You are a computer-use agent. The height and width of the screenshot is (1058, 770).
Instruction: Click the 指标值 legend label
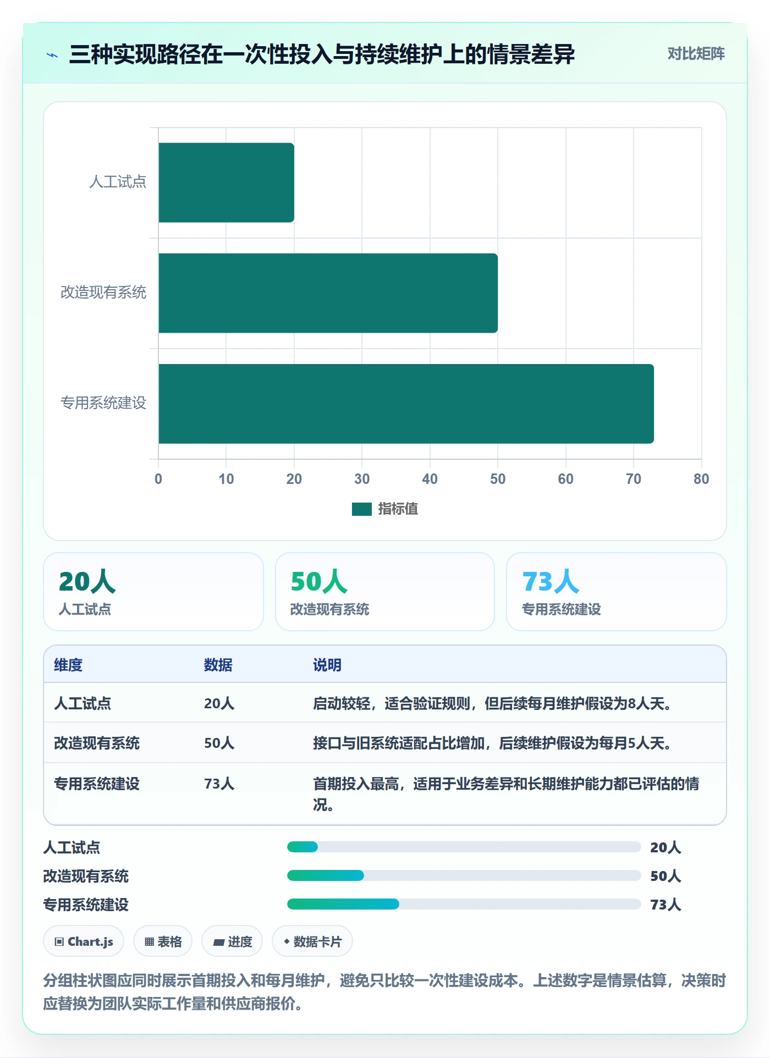point(398,509)
